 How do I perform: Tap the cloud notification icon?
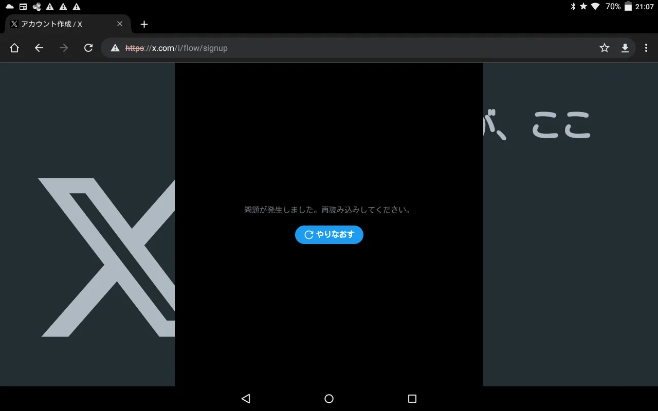pyautogui.click(x=10, y=7)
